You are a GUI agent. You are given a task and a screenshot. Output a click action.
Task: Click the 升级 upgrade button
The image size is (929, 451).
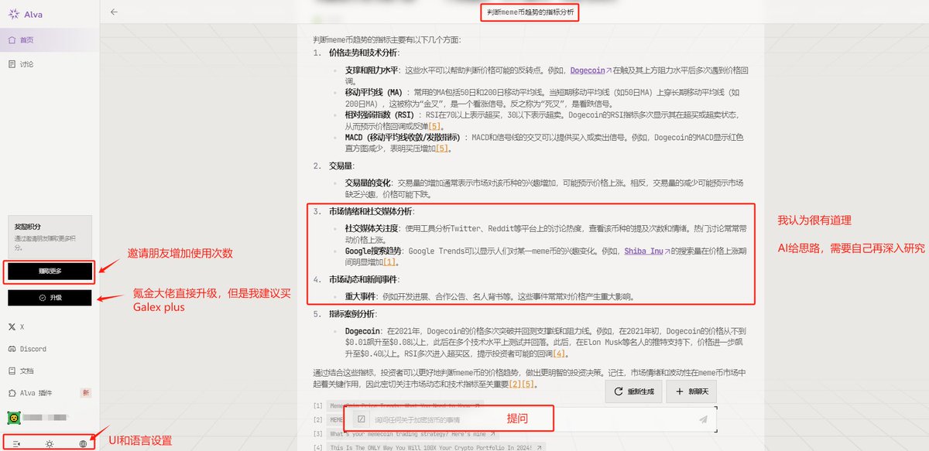tap(50, 297)
